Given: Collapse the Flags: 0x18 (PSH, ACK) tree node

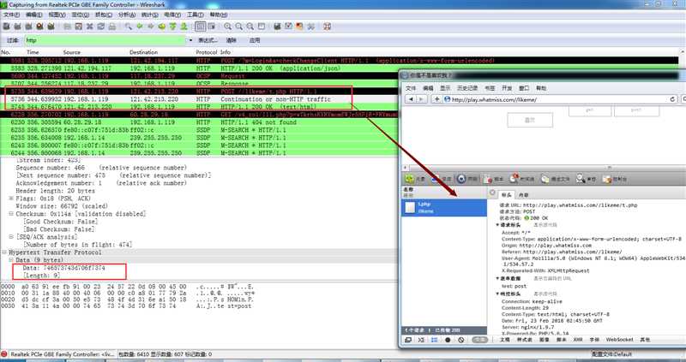Looking at the screenshot, I should click(x=11, y=199).
